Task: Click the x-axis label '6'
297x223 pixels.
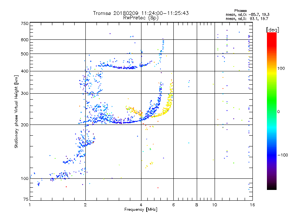Action: (x=173, y=205)
